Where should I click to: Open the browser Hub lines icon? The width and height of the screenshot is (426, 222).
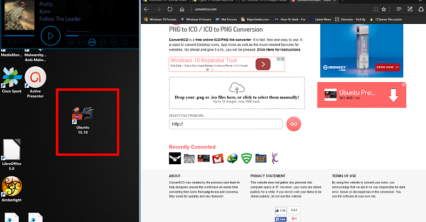[x=399, y=9]
